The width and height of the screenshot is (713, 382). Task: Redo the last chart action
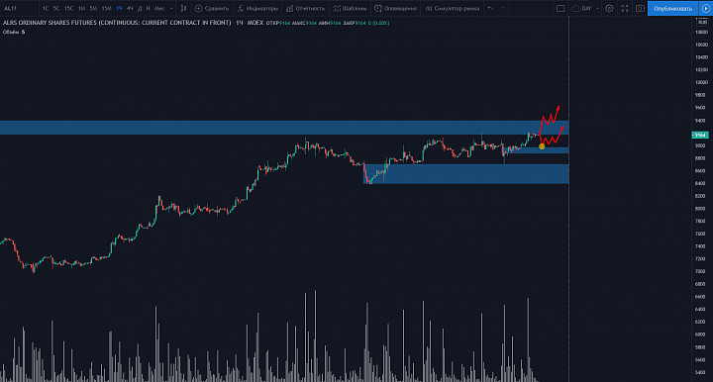[x=501, y=8]
